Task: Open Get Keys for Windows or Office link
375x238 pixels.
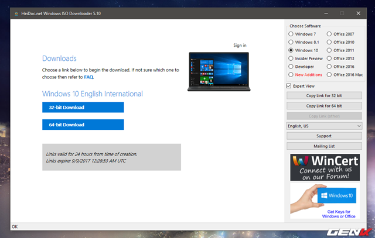Action: 339,214
